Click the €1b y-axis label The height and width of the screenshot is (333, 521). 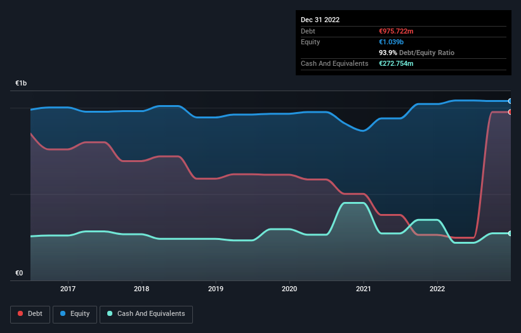pos(21,83)
